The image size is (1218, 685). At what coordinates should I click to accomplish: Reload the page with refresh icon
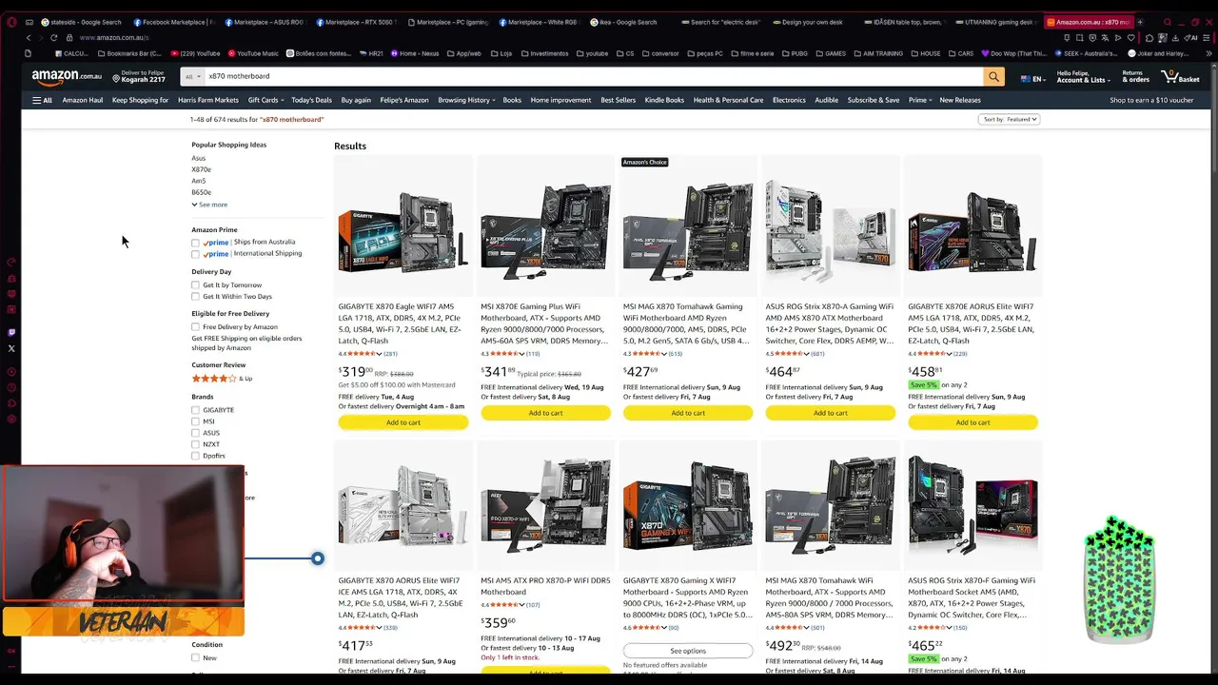click(53, 38)
